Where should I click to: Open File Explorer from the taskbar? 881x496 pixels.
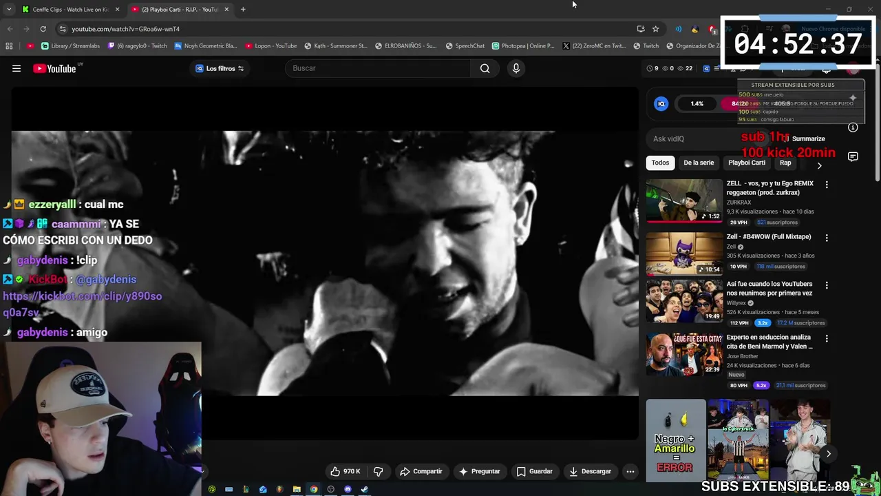click(x=297, y=489)
